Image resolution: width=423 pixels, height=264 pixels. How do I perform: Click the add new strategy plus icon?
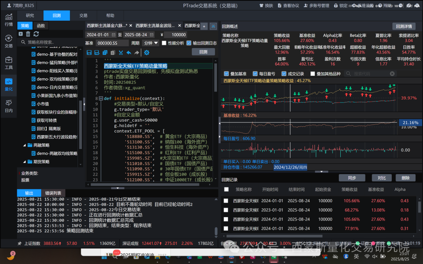pos(21,34)
